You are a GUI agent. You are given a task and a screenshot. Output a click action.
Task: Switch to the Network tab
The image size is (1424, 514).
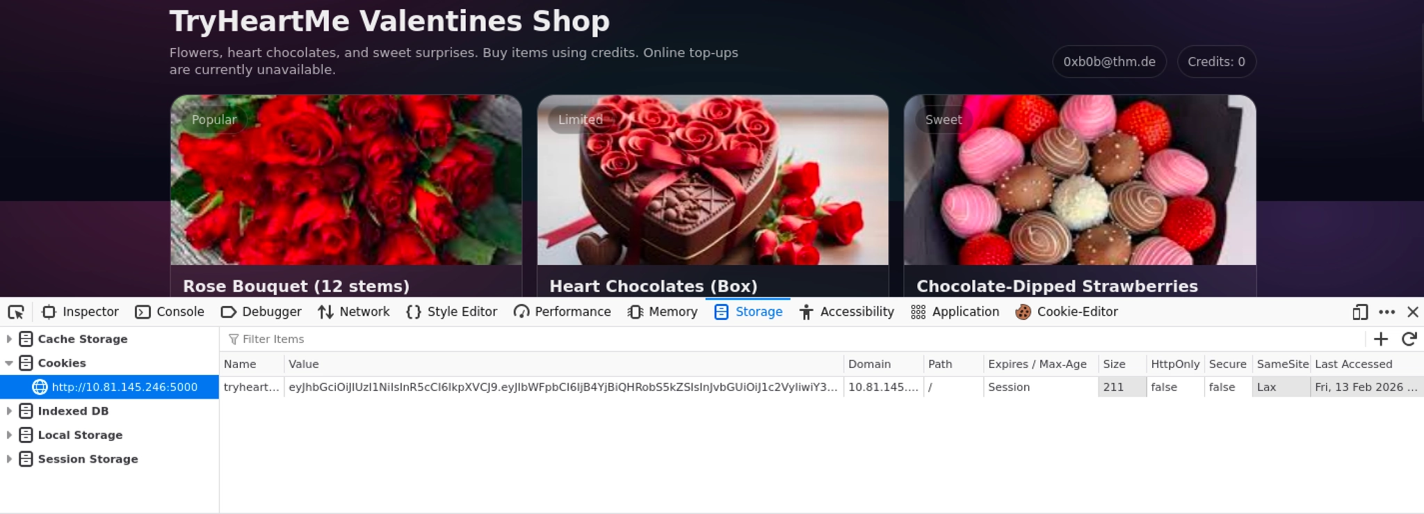[354, 312]
